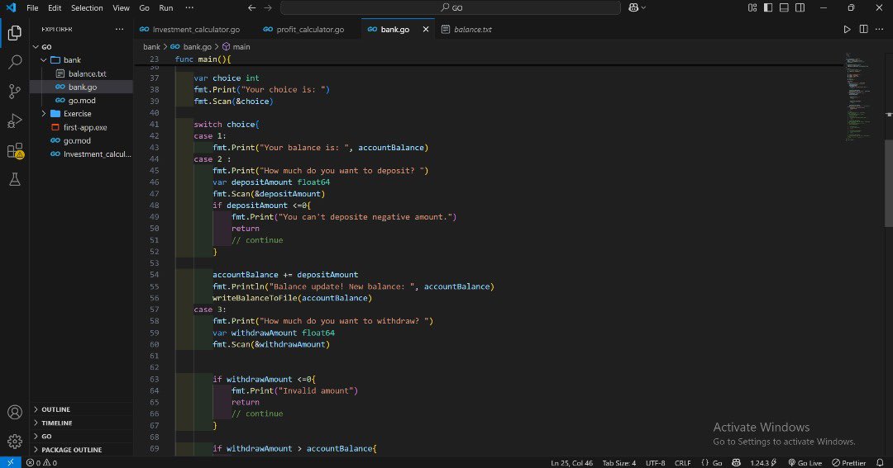The height and width of the screenshot is (468, 893).
Task: Click the Copilot status icon in status bar
Action: 736,463
